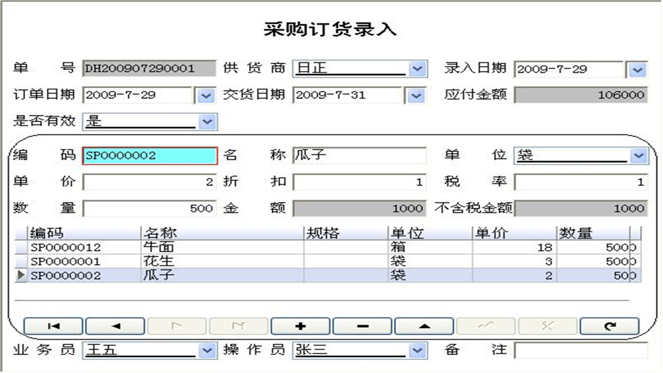
Task: Expand the 单位 unit dropdown
Action: pyautogui.click(x=638, y=155)
